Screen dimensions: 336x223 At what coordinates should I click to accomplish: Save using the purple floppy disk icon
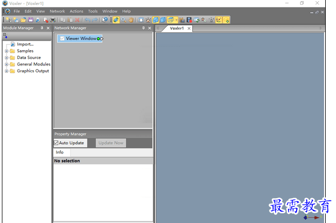(x=31, y=20)
